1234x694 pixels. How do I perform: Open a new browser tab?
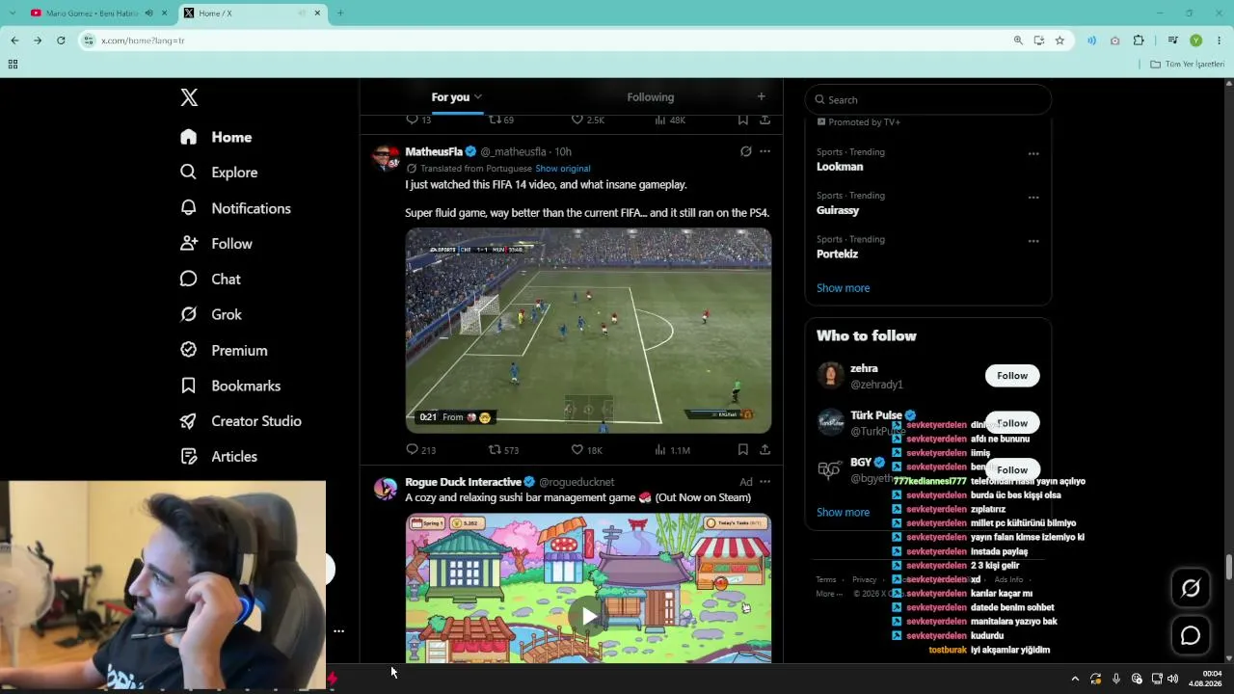pyautogui.click(x=340, y=13)
